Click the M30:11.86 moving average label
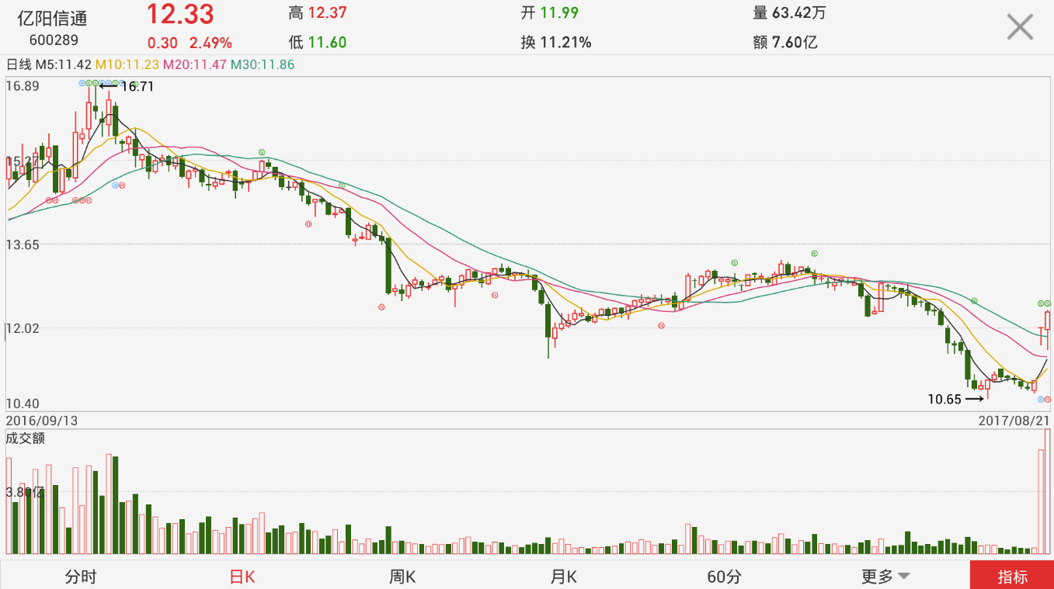The width and height of the screenshot is (1054, 589). pyautogui.click(x=263, y=64)
